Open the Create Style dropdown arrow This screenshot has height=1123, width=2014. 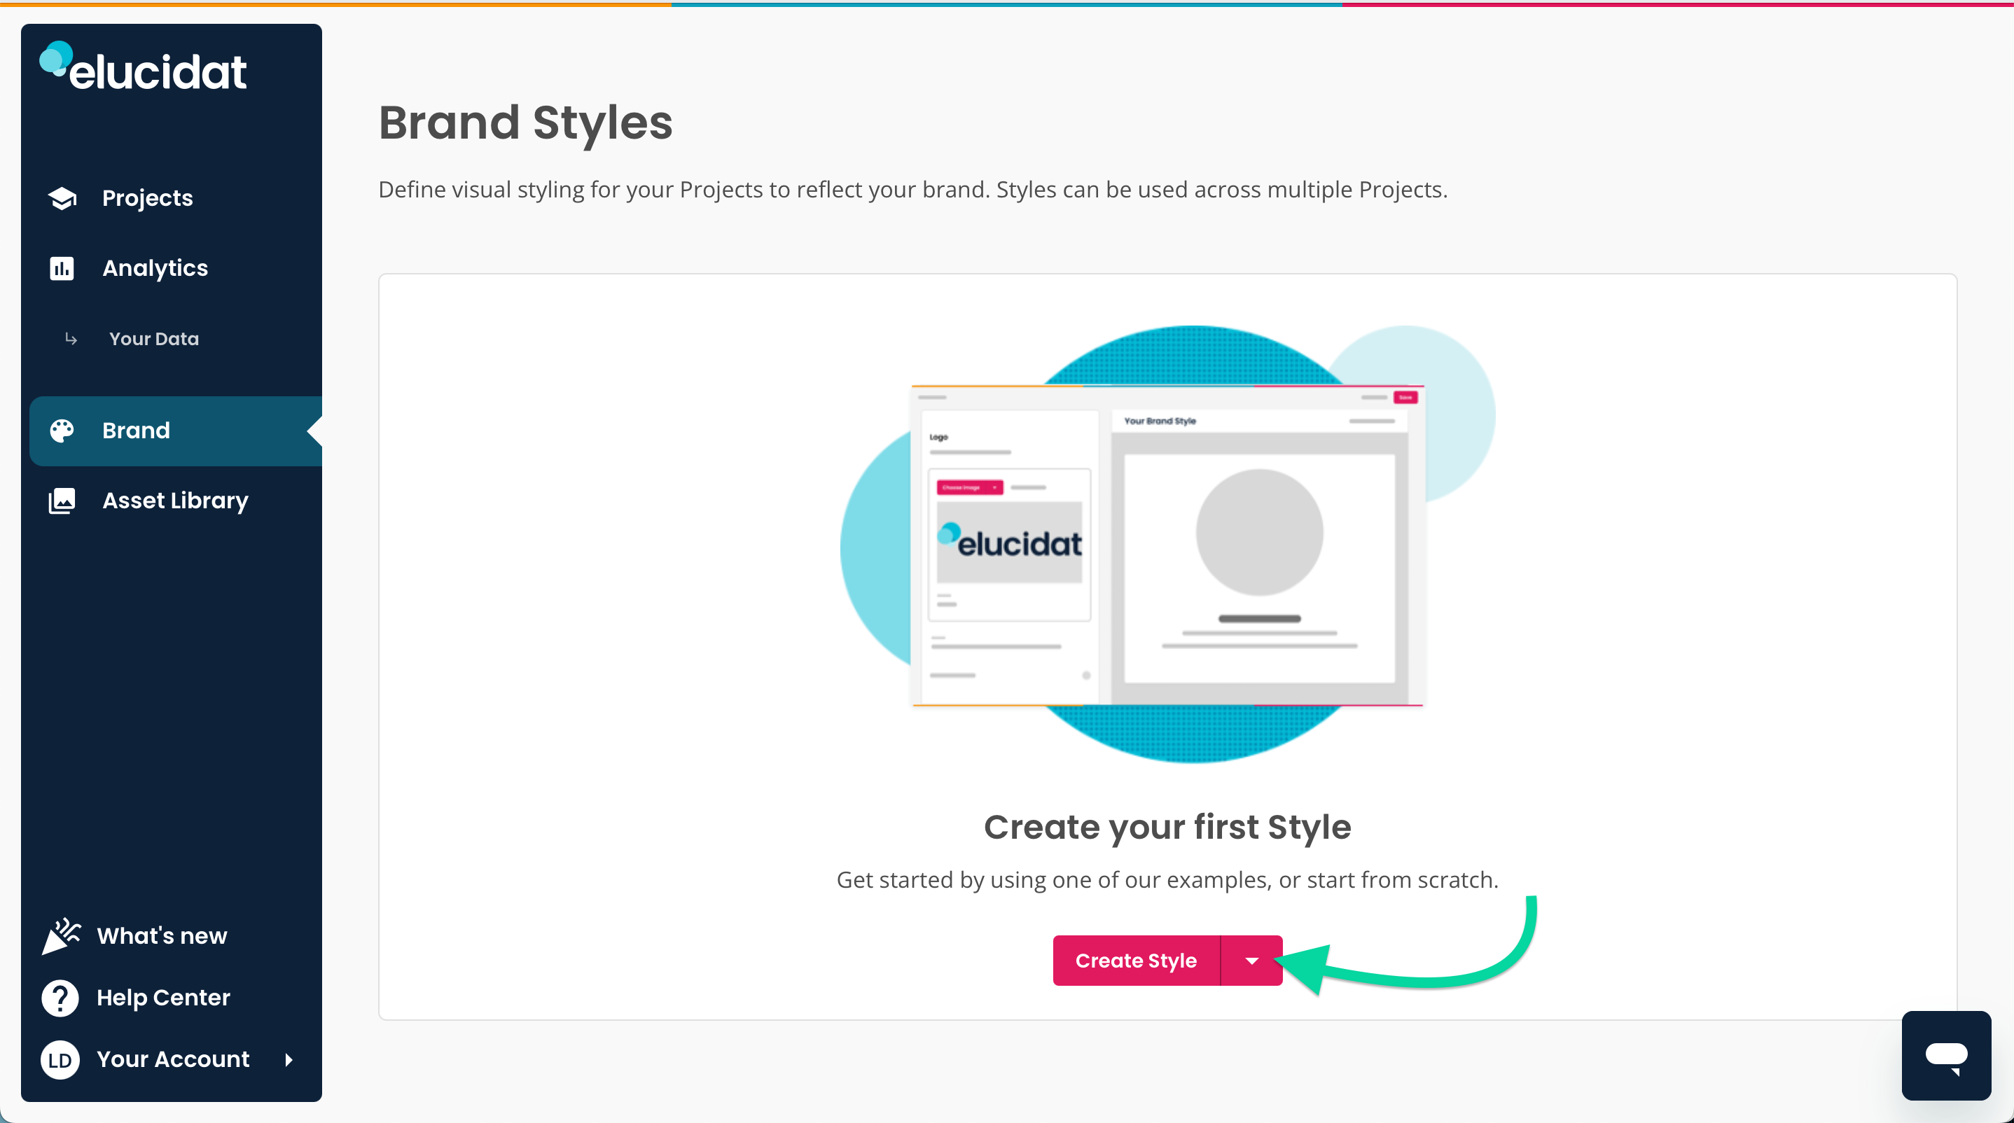[1251, 961]
